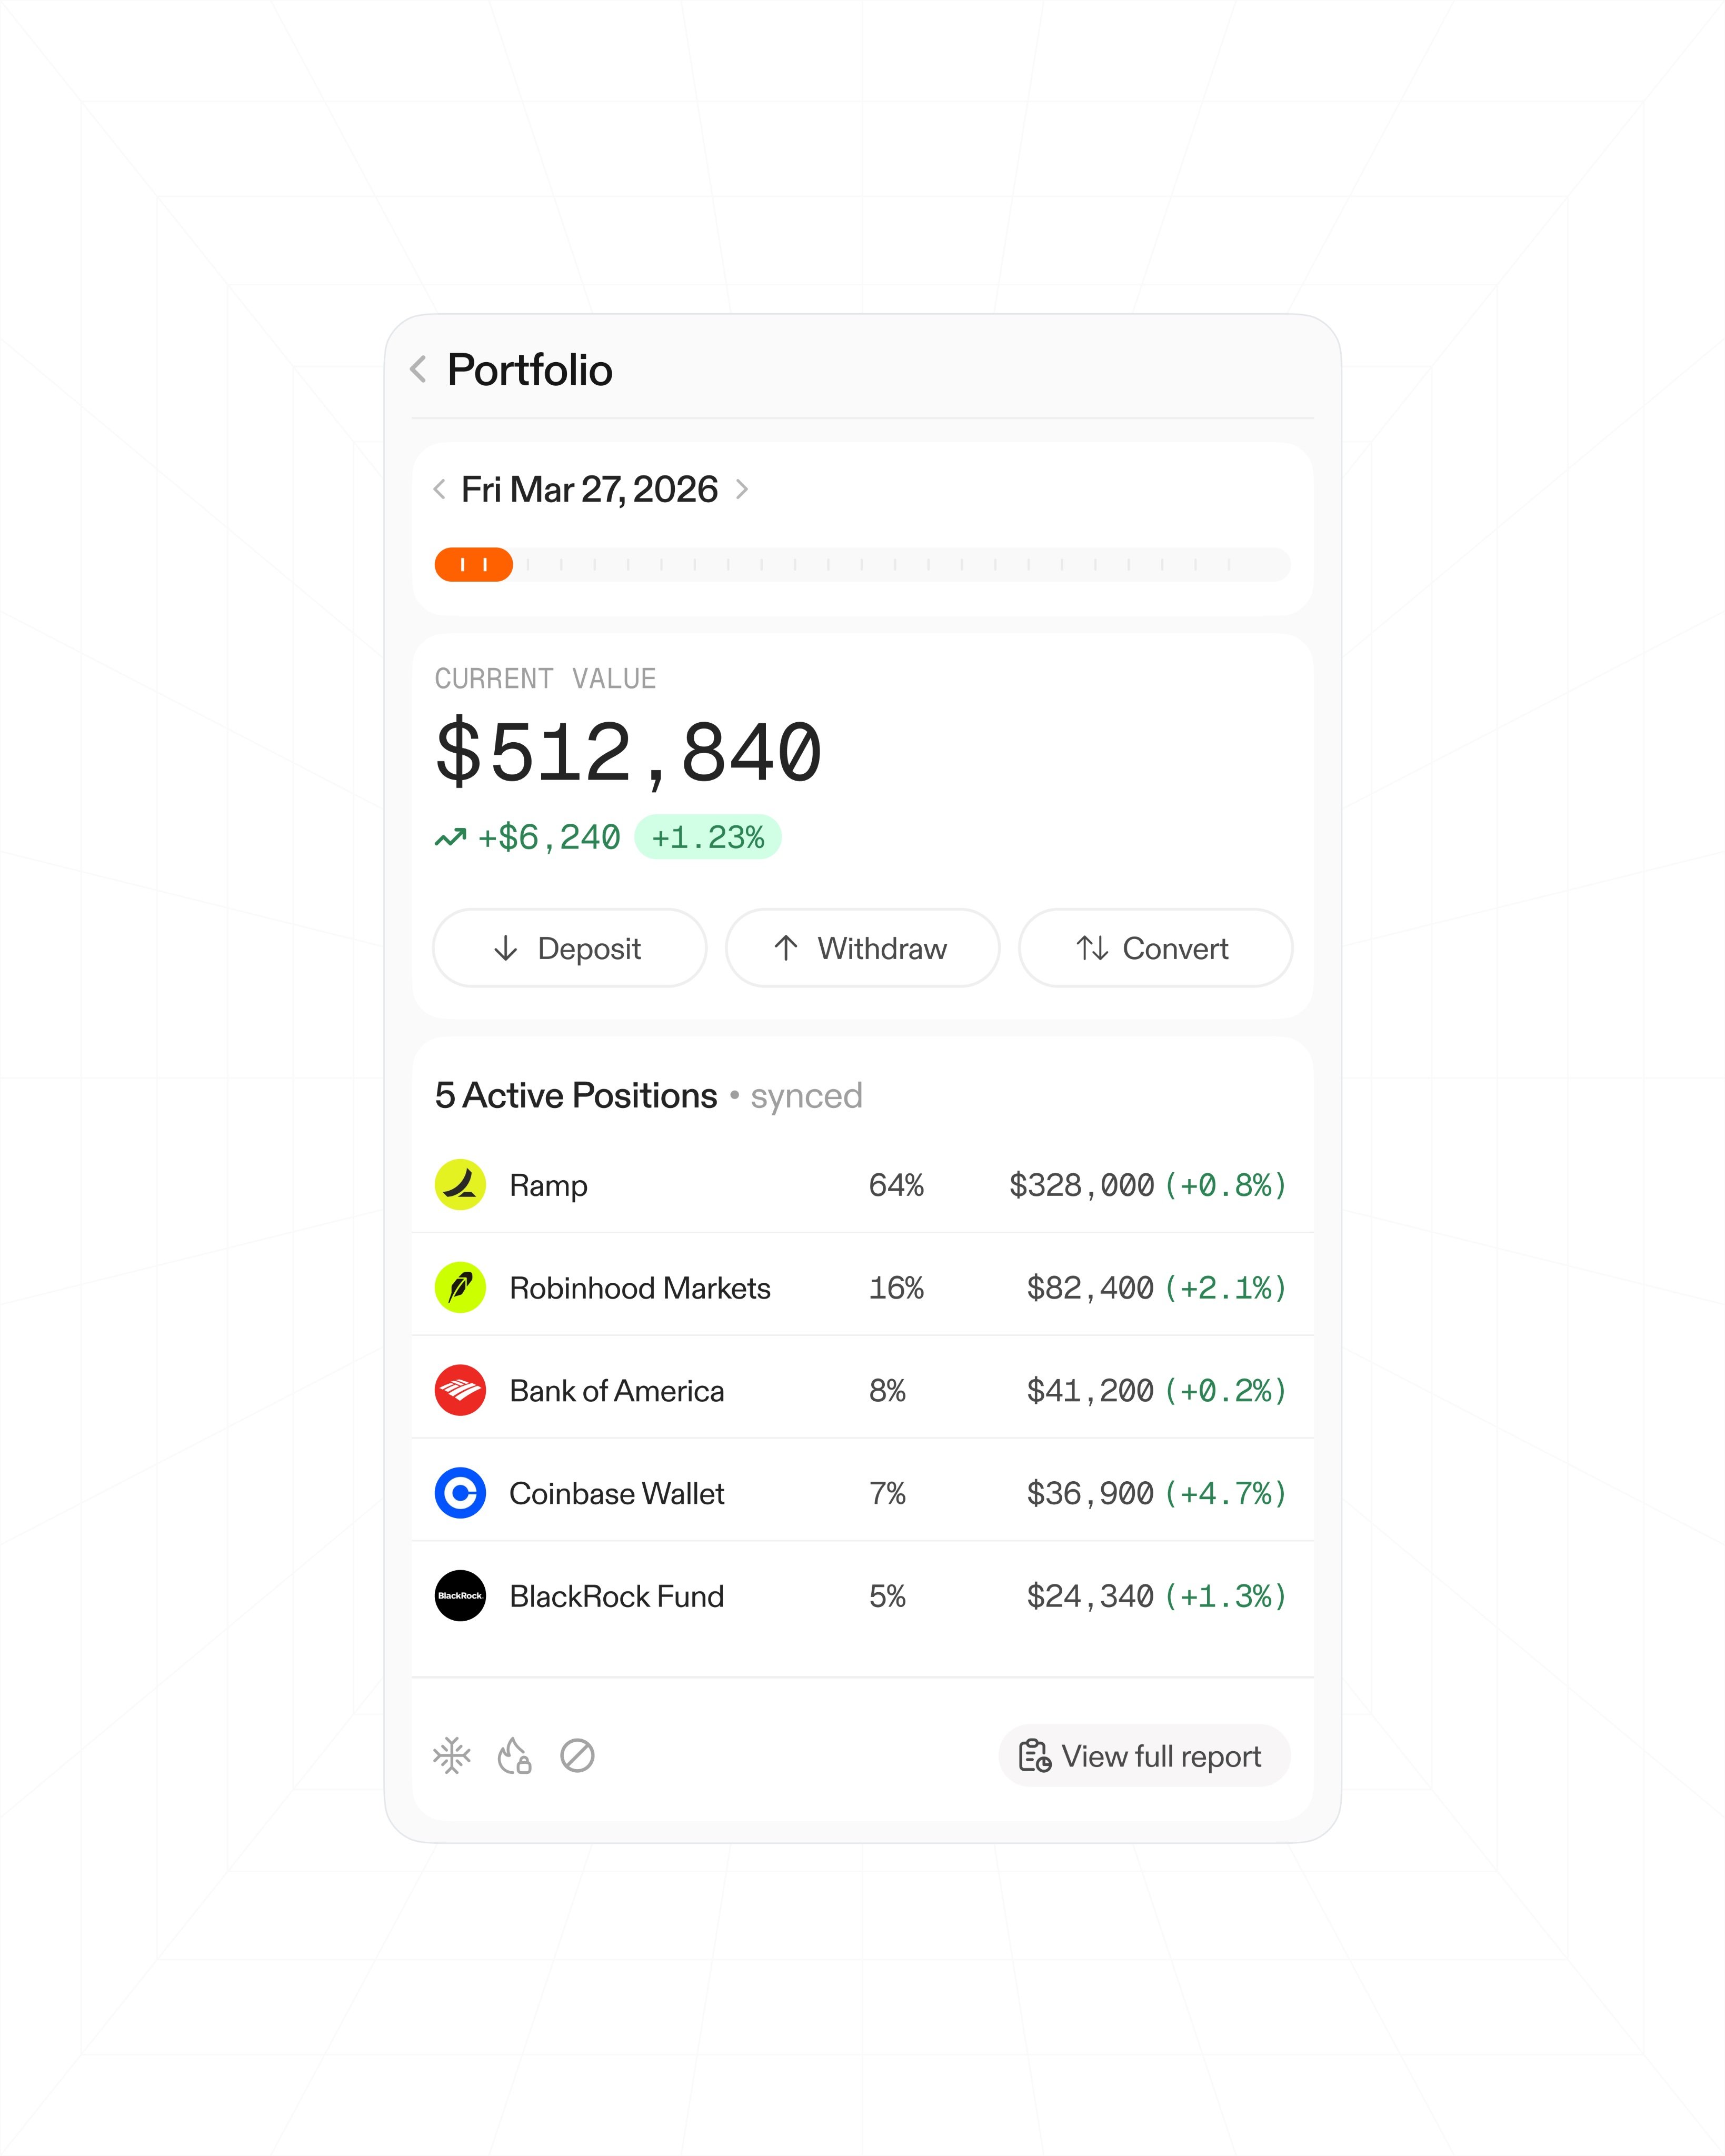The width and height of the screenshot is (1725, 2156).
Task: Click the 5% allocation cell
Action: pos(887,1597)
